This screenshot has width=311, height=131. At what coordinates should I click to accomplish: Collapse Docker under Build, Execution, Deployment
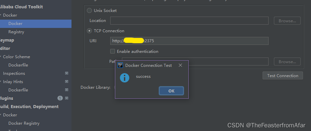pos(1,115)
